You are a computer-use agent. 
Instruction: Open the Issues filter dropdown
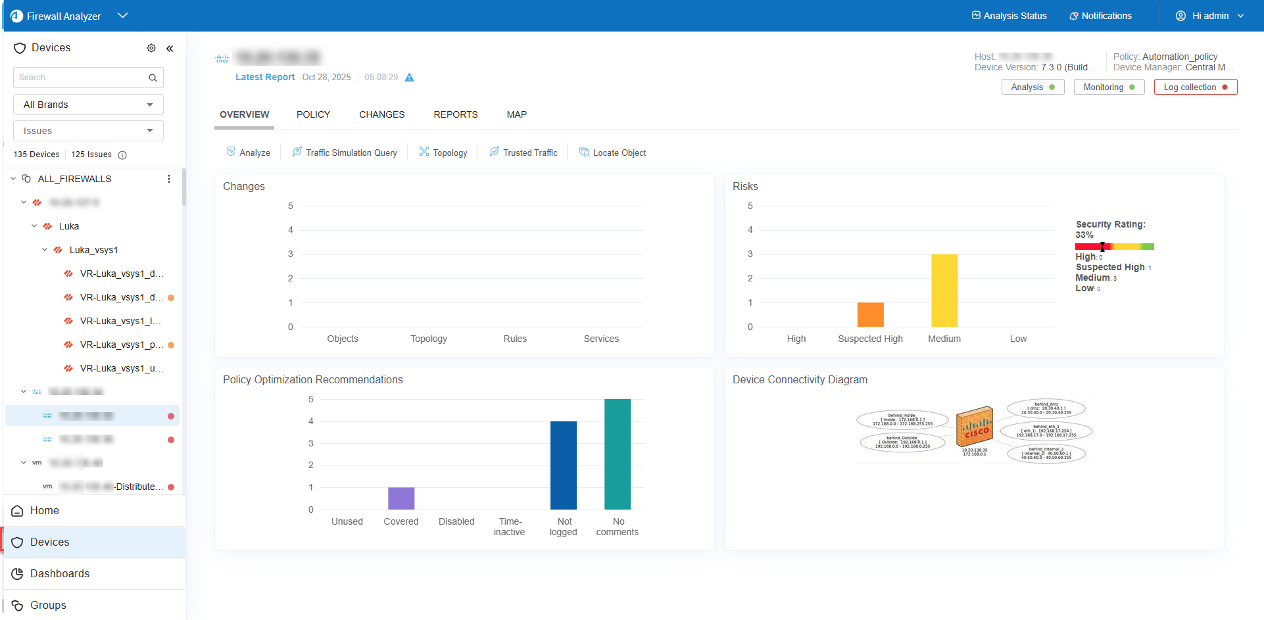click(88, 131)
